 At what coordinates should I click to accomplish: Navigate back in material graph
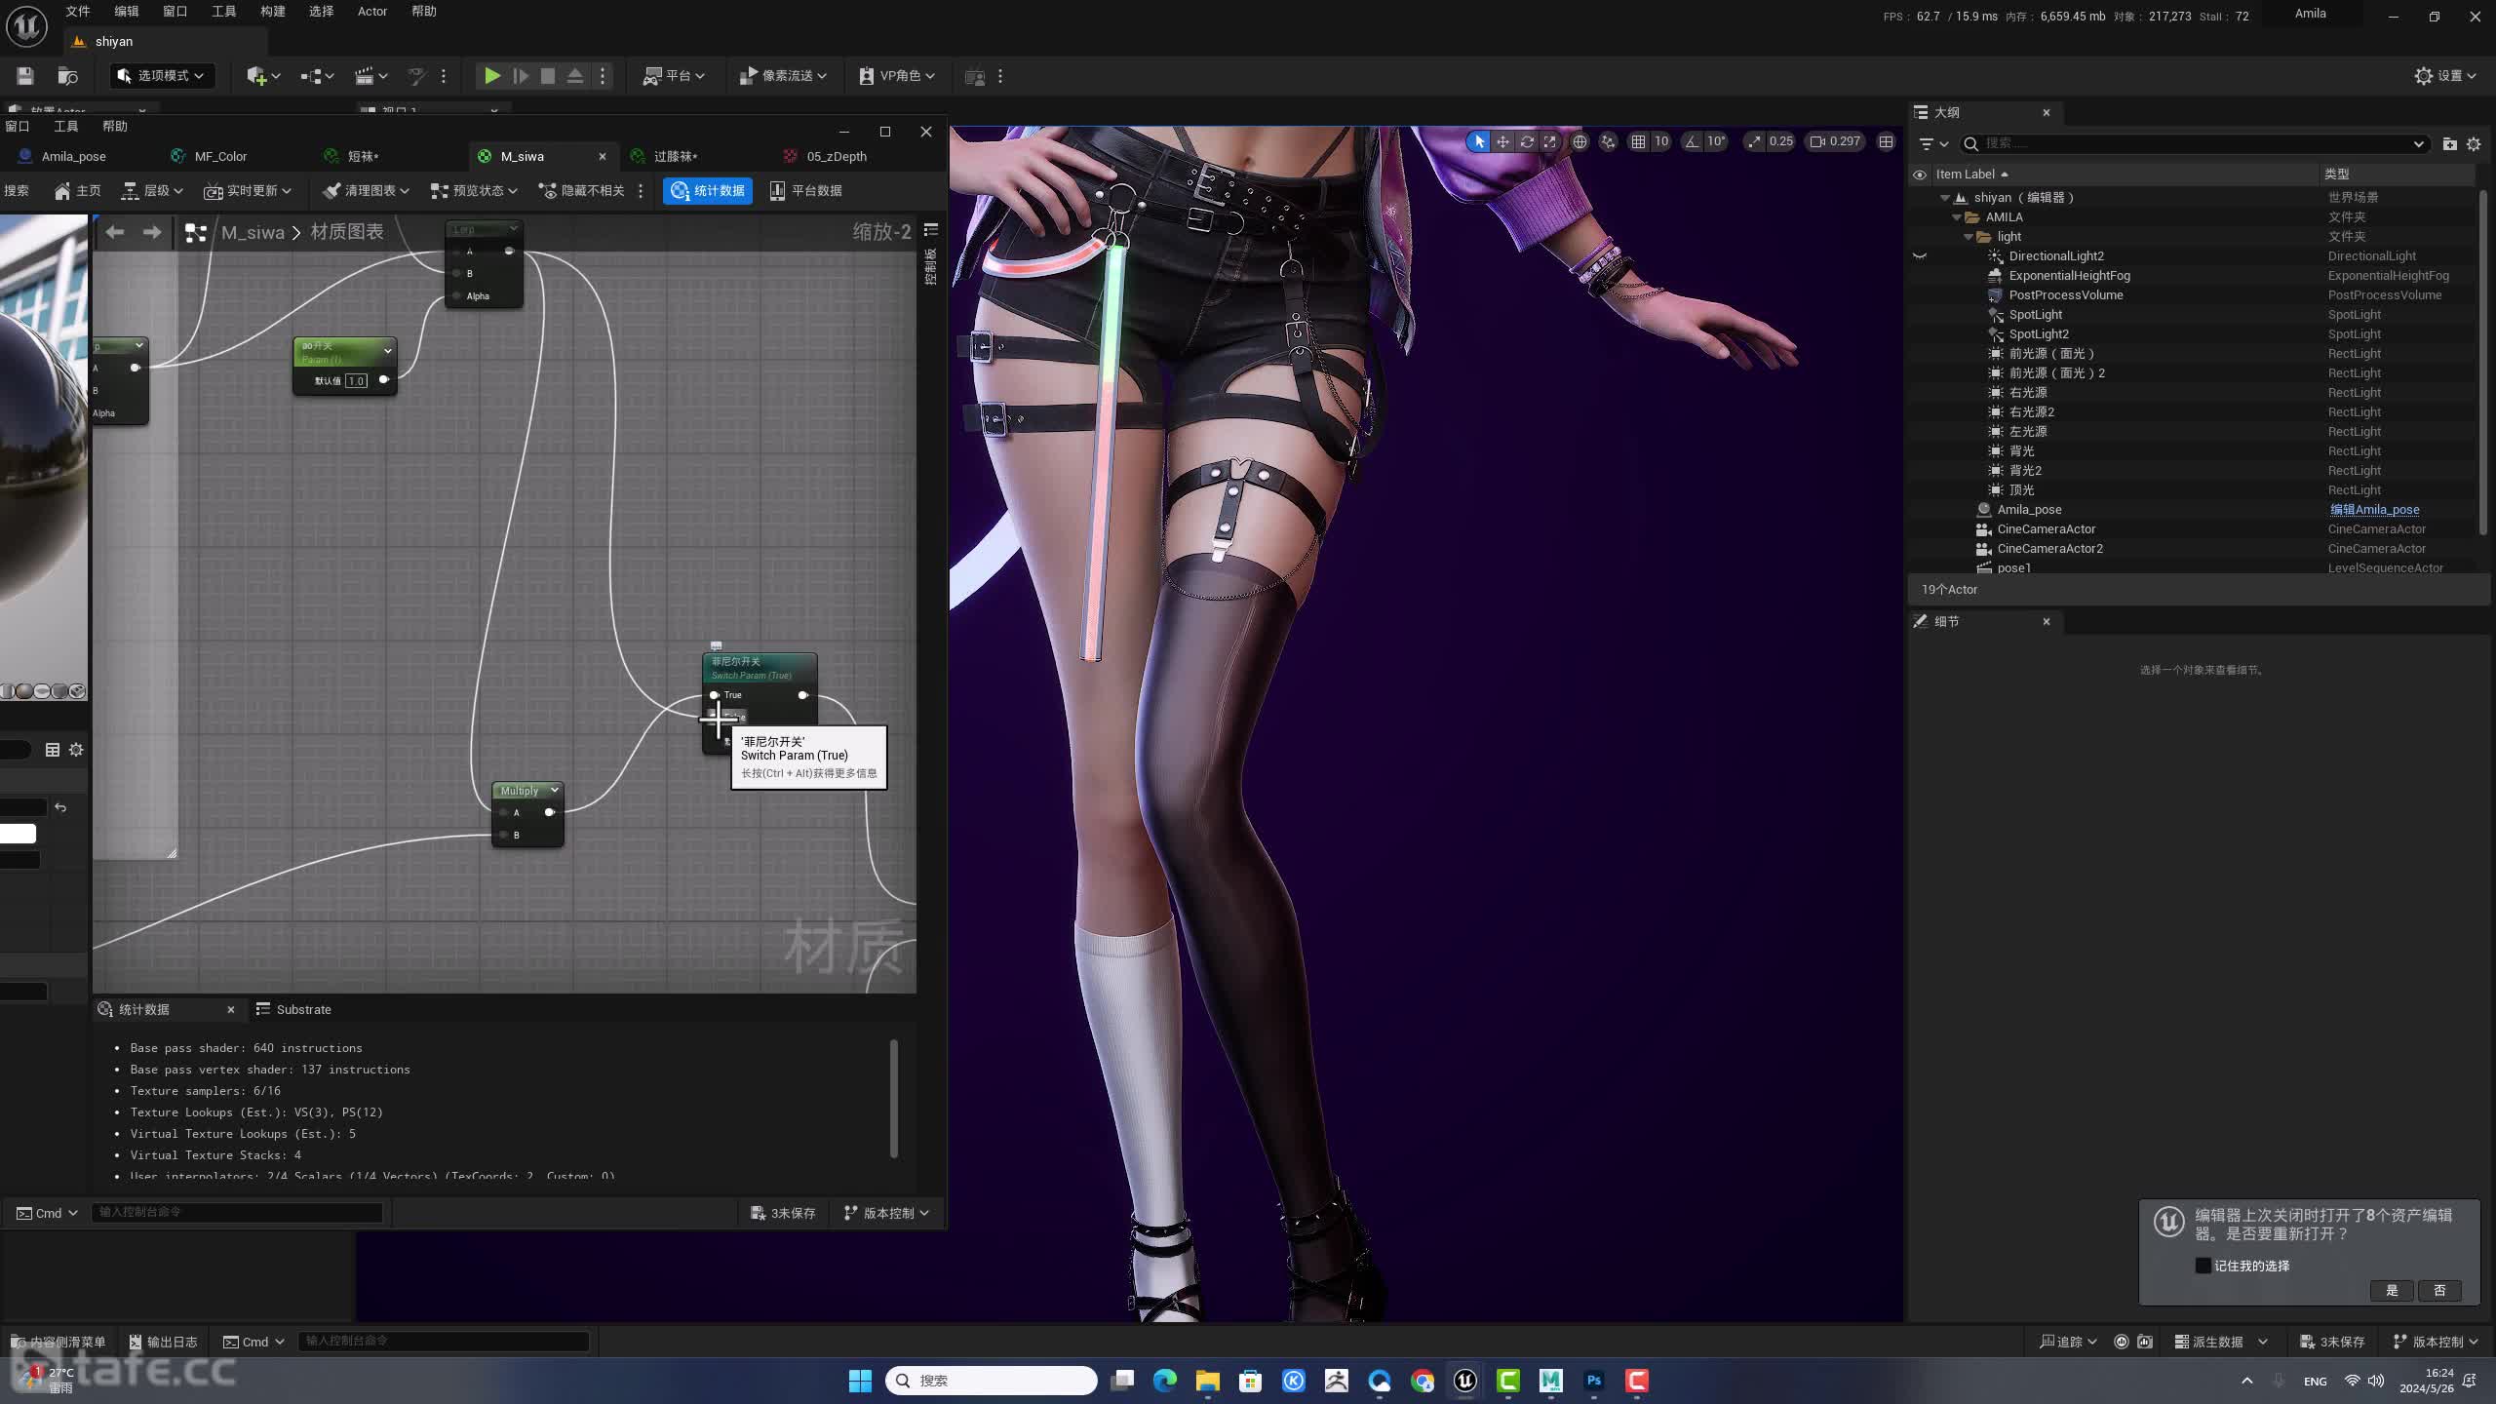coord(115,232)
